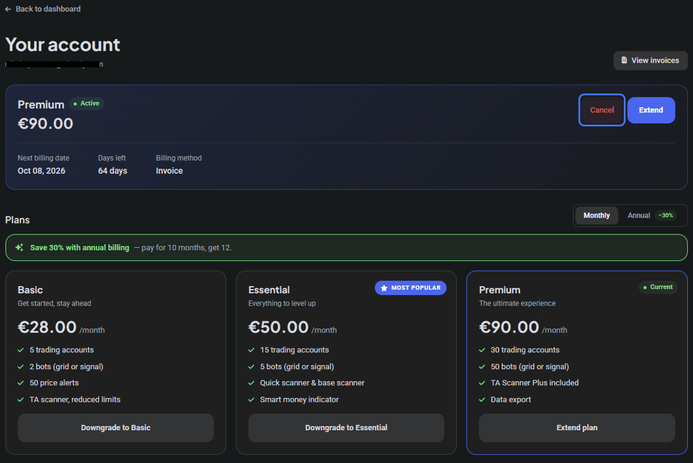Click checkmark next to 5 bots (grid or signal)
Viewport: 693px width, 463px height.
[251, 367]
